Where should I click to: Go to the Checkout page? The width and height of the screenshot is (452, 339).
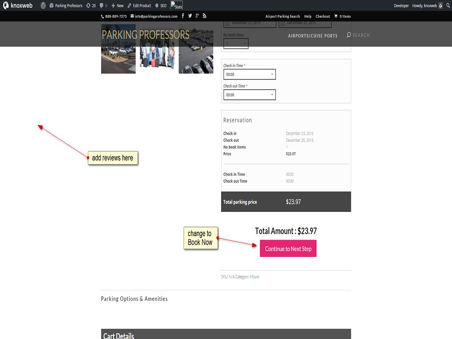(x=323, y=16)
